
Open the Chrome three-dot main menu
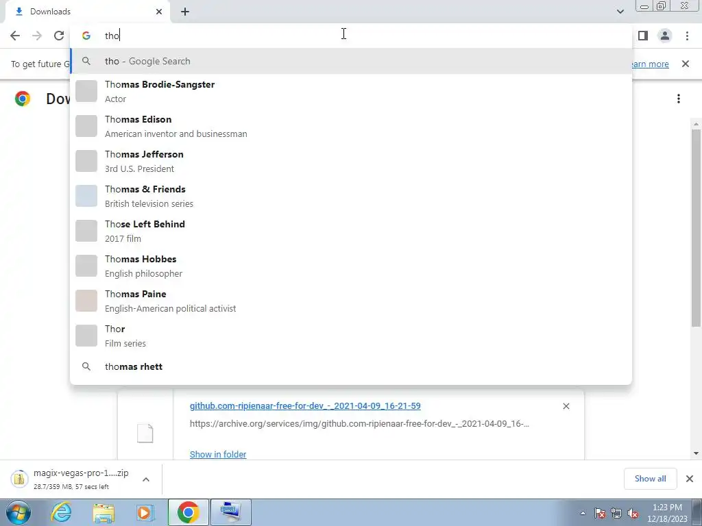687,36
